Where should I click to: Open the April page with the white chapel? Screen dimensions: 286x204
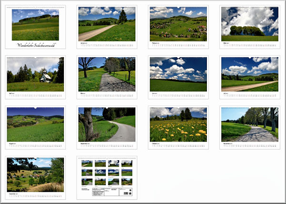click(35, 74)
